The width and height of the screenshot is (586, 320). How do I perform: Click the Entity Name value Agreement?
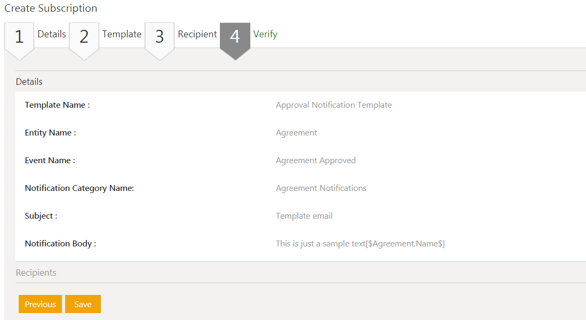coord(296,133)
